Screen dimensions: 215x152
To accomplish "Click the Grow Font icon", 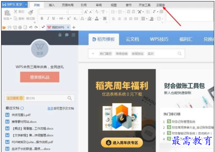I will (x=86, y=12).
